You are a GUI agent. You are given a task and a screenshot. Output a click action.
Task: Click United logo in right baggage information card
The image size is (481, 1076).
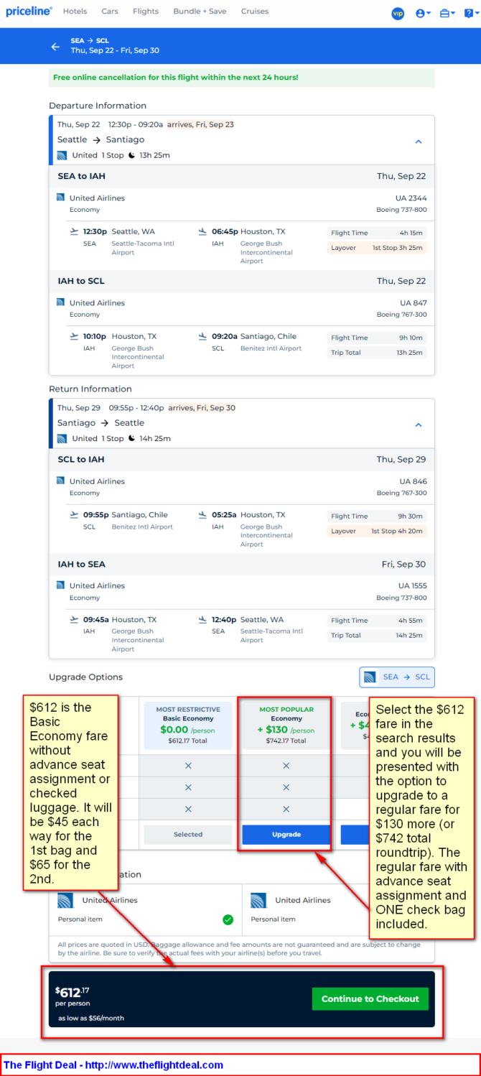(x=259, y=901)
